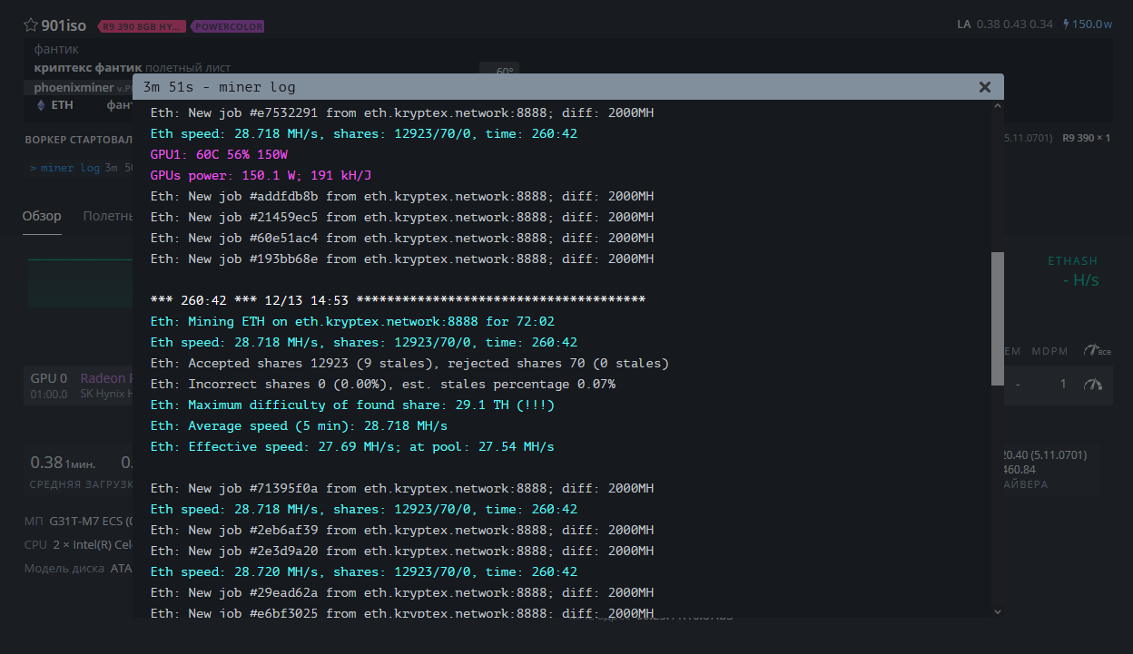Click log line "New job #2e3d9a20"

click(x=402, y=552)
